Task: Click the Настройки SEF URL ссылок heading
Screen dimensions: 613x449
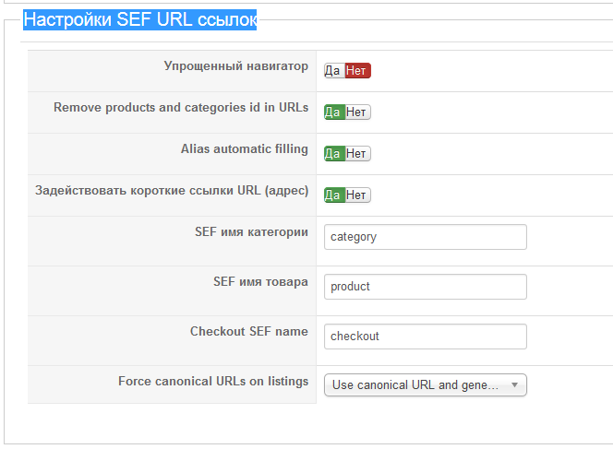Action: click(x=139, y=19)
